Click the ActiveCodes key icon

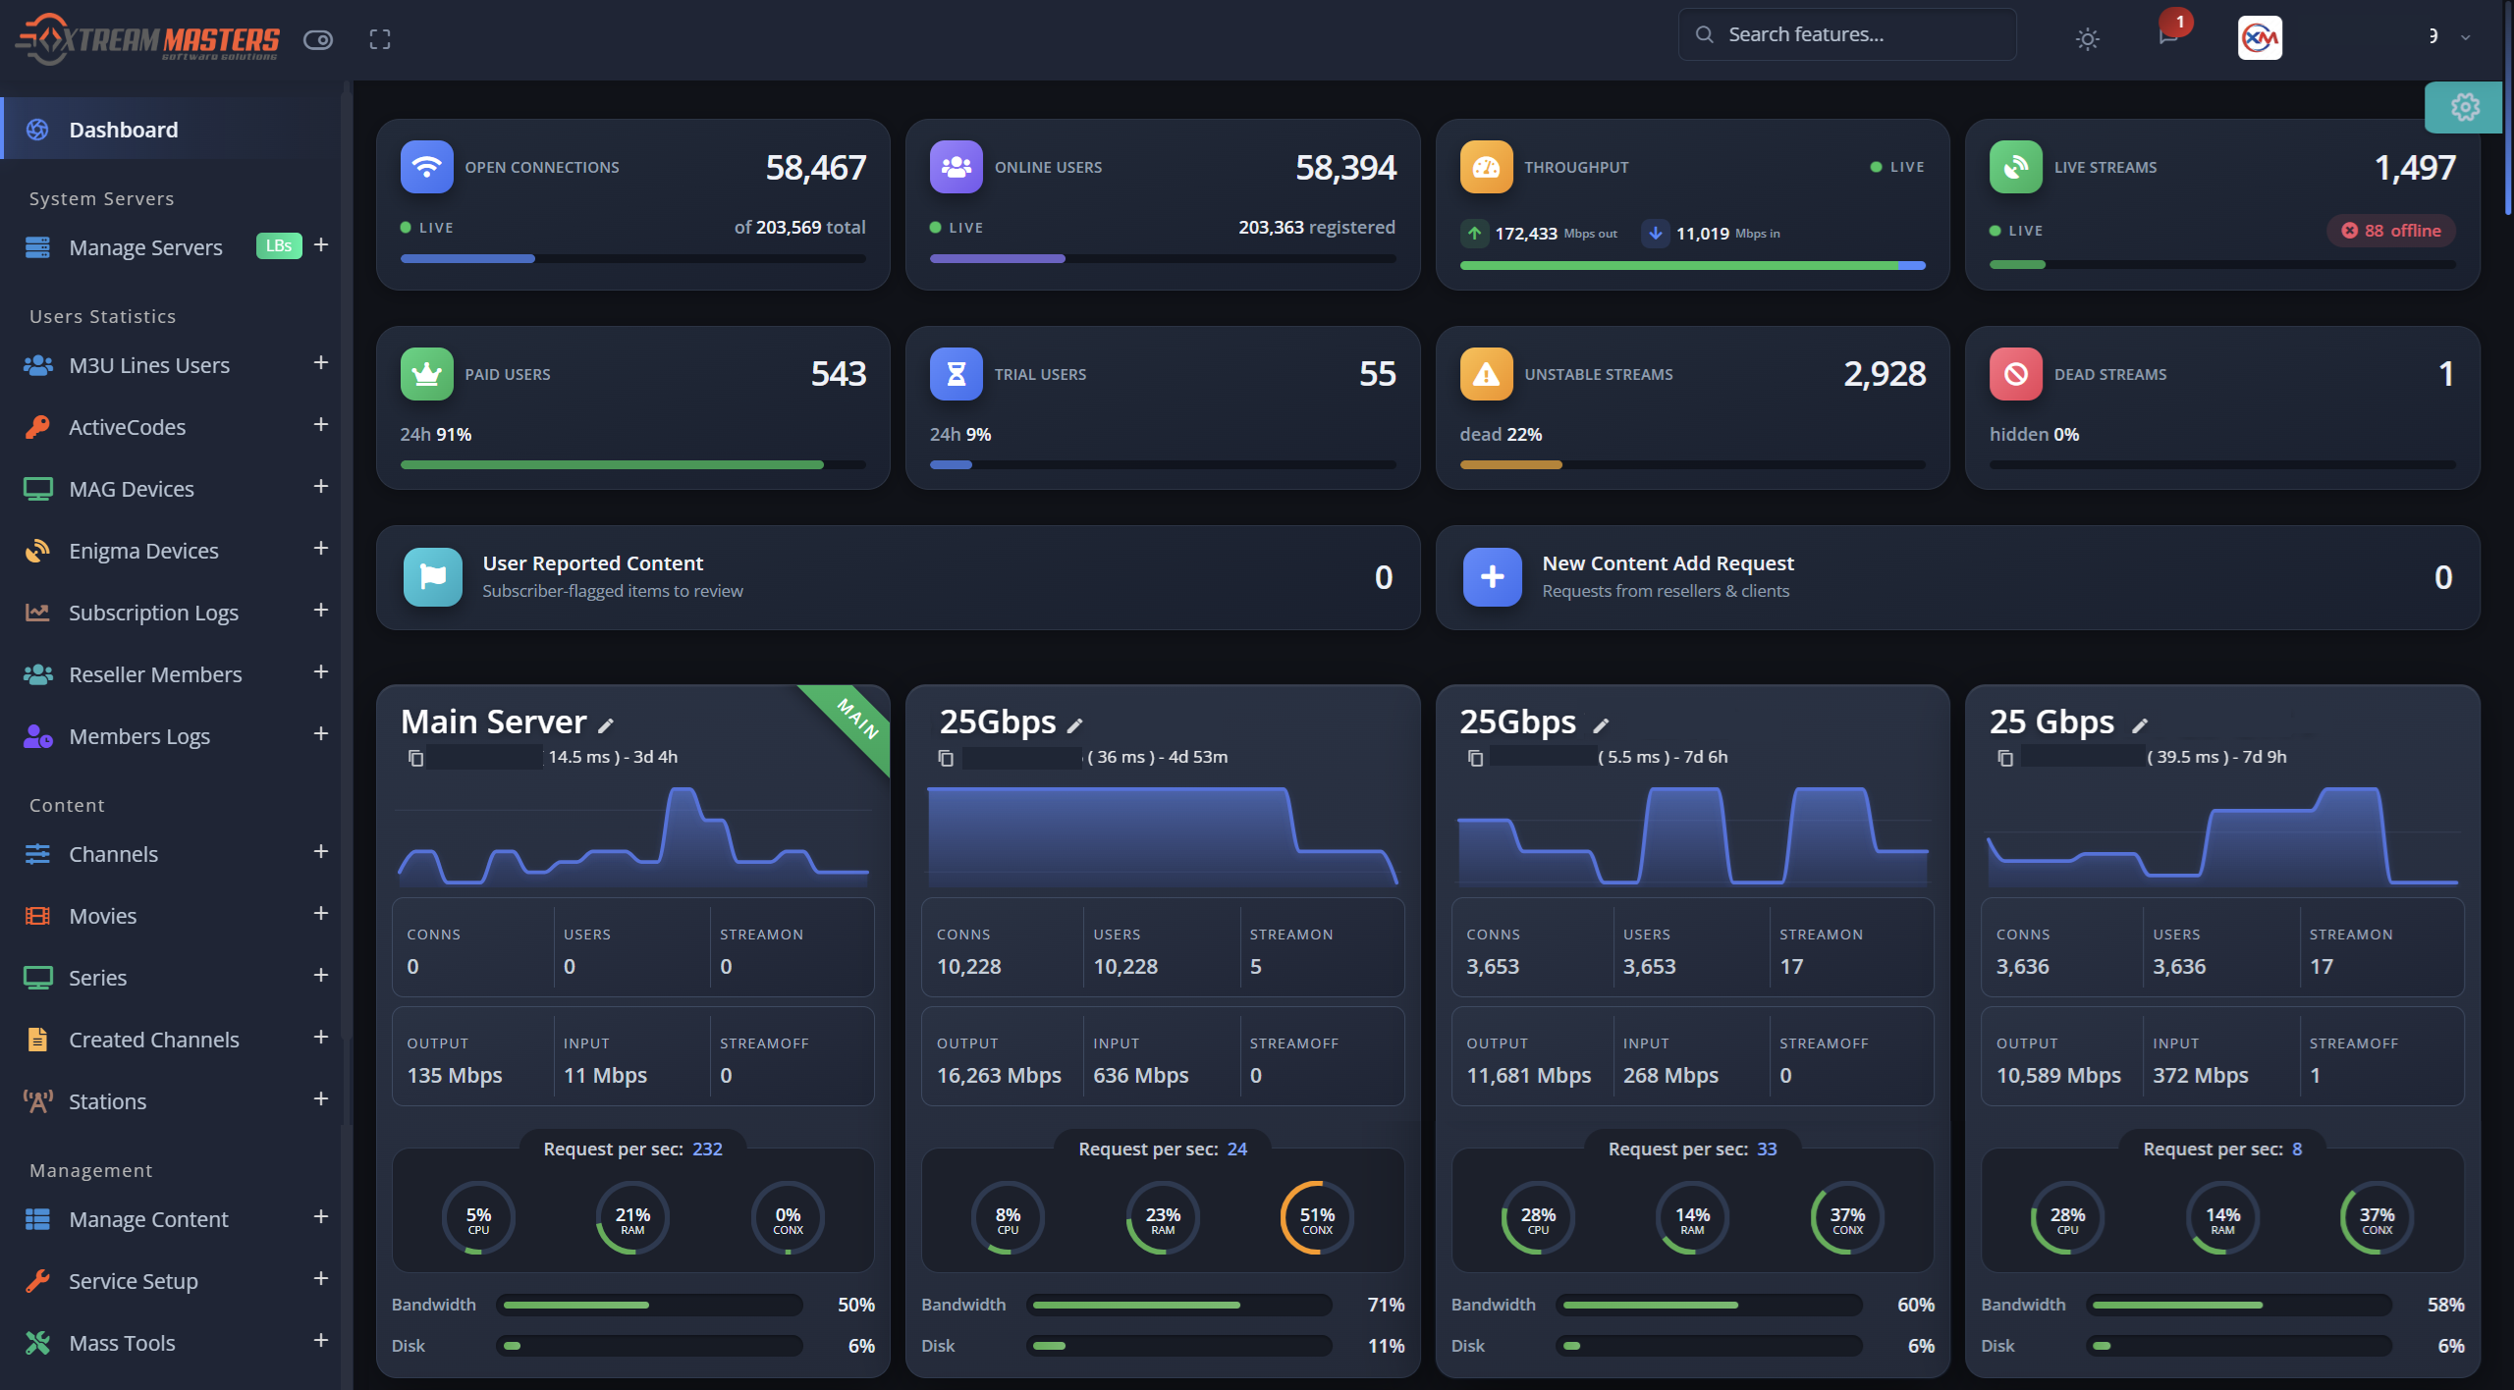click(37, 427)
